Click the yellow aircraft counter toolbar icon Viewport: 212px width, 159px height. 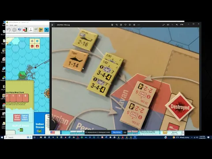point(41,30)
